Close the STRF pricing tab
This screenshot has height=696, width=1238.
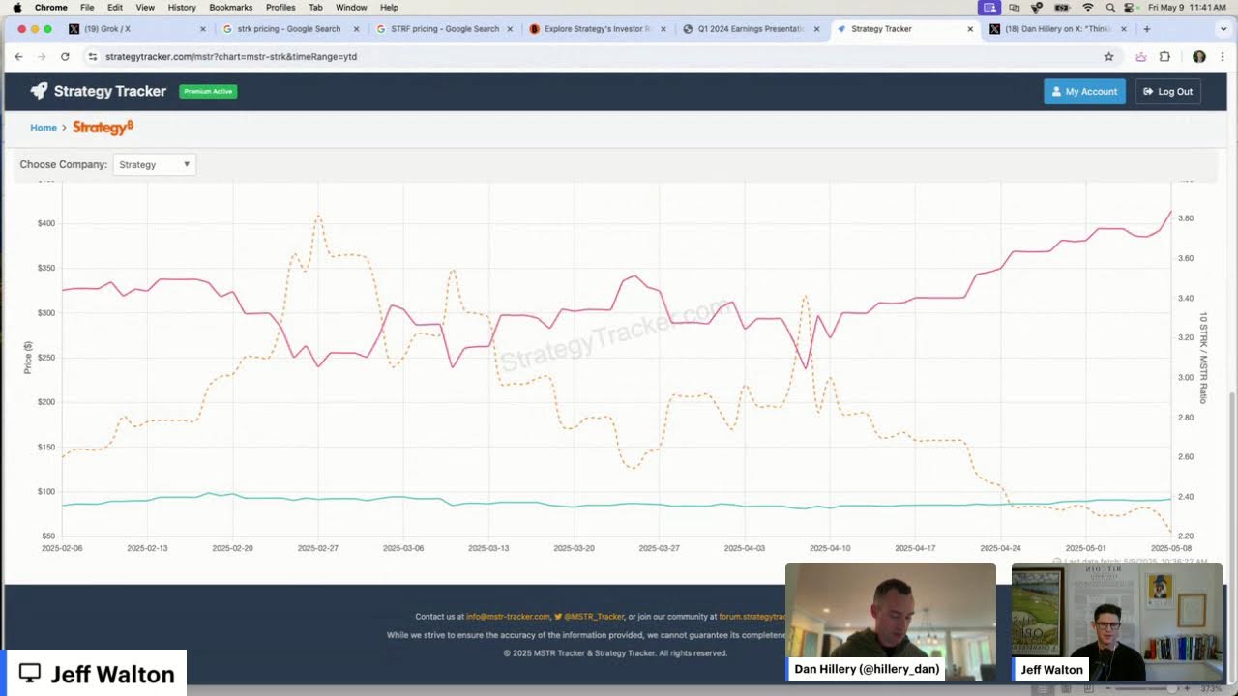(x=509, y=29)
